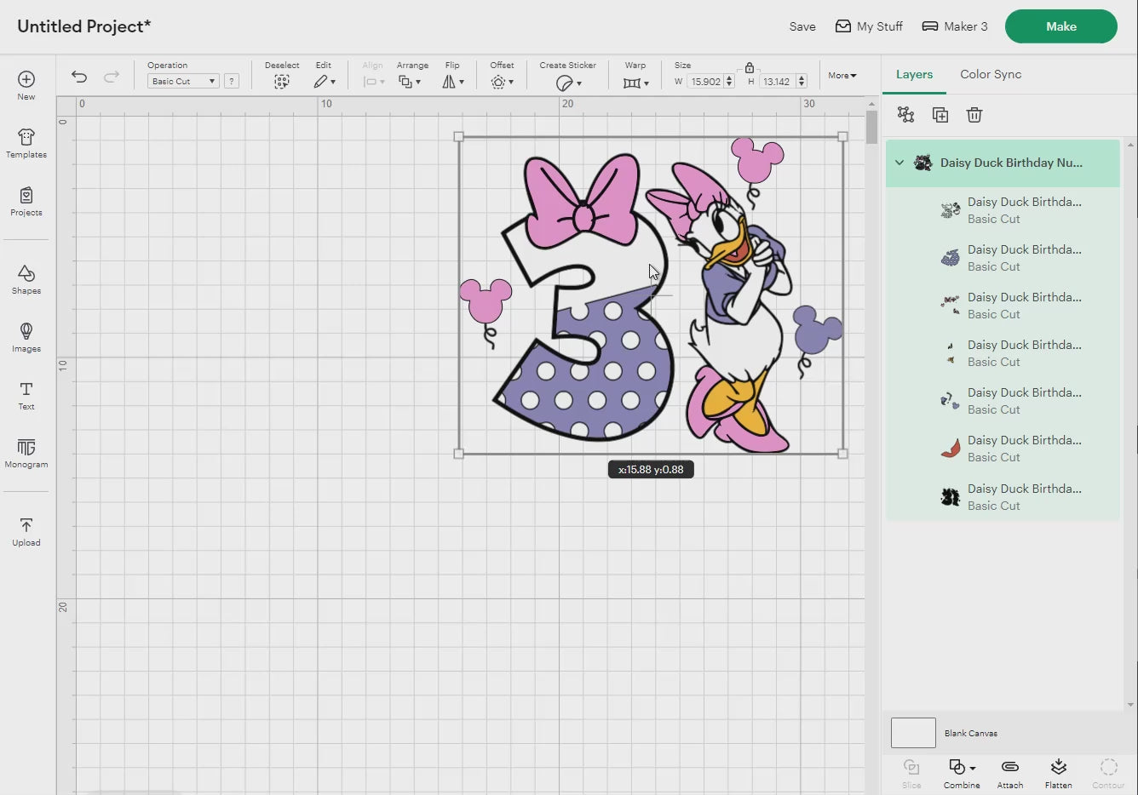Switch to the Color Sync tab

point(991,74)
